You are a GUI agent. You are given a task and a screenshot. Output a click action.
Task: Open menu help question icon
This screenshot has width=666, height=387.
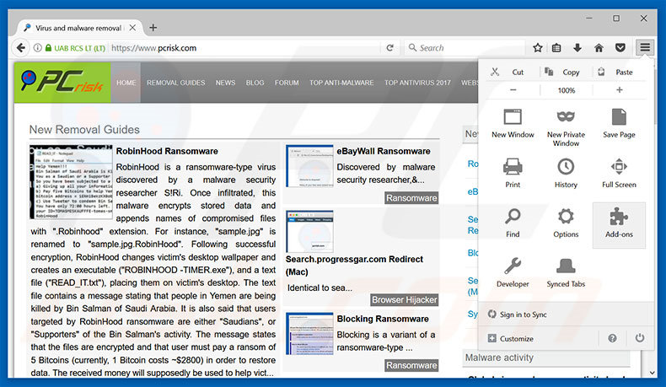coord(612,338)
